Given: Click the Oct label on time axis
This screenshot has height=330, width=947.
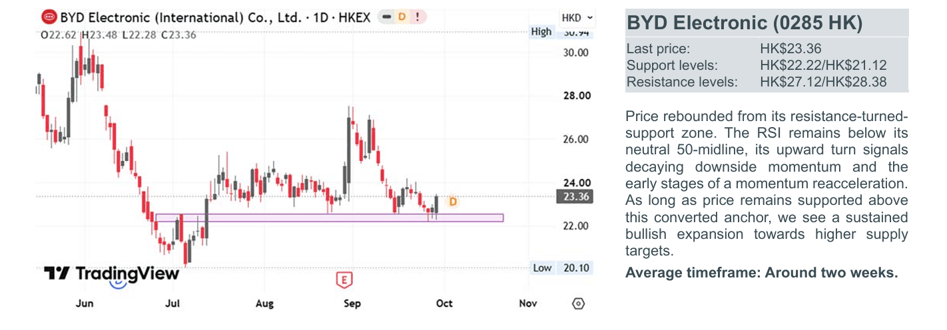Looking at the screenshot, I should point(444,303).
